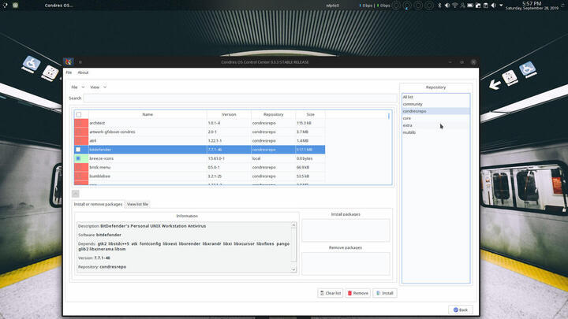Screen dimensions: 568x319
Task: Select core repository
Action: click(x=435, y=118)
